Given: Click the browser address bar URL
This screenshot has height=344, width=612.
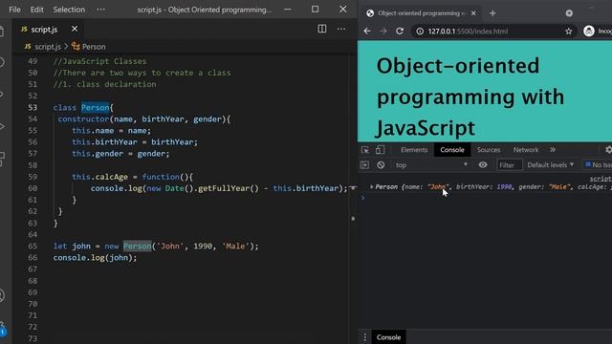Looking at the screenshot, I should [x=468, y=32].
